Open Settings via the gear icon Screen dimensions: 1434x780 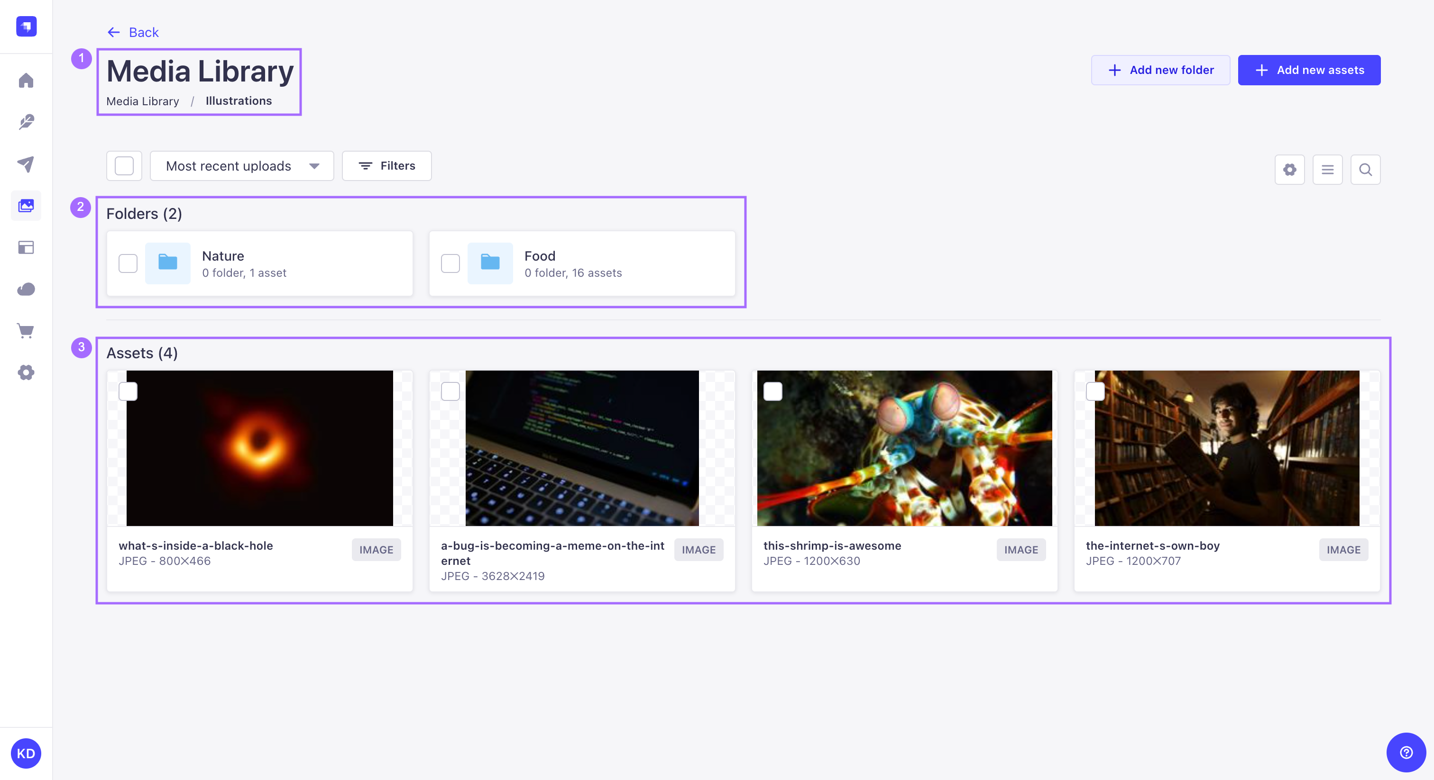pos(26,372)
